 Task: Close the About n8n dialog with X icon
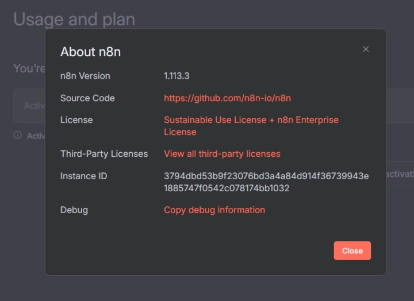[366, 49]
